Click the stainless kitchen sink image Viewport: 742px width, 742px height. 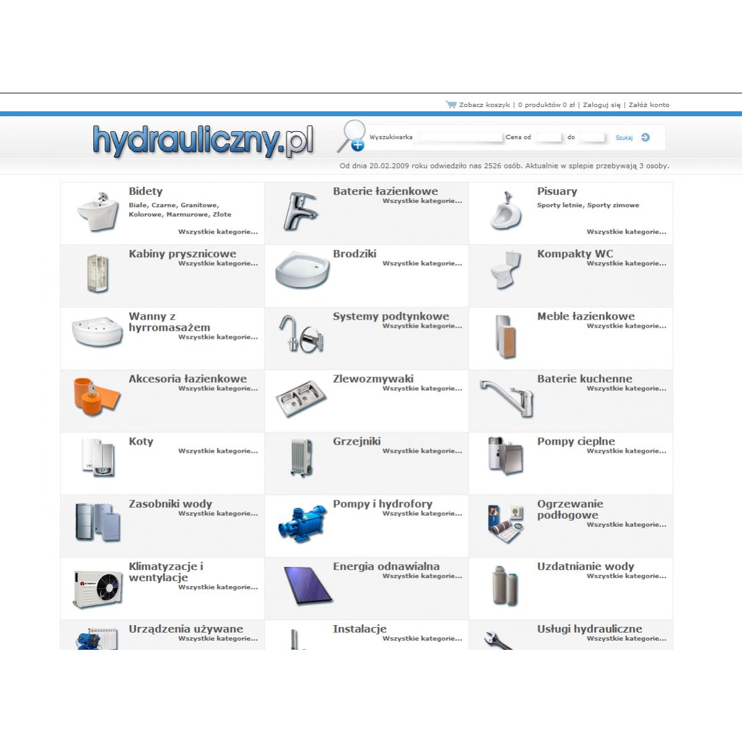click(301, 398)
